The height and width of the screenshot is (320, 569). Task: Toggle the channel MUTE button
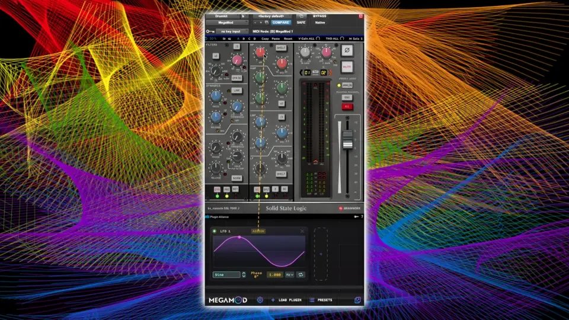[347, 67]
